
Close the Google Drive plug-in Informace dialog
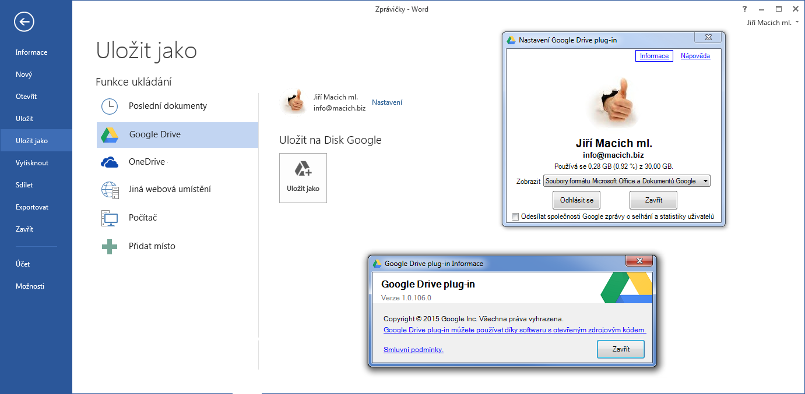pyautogui.click(x=639, y=261)
